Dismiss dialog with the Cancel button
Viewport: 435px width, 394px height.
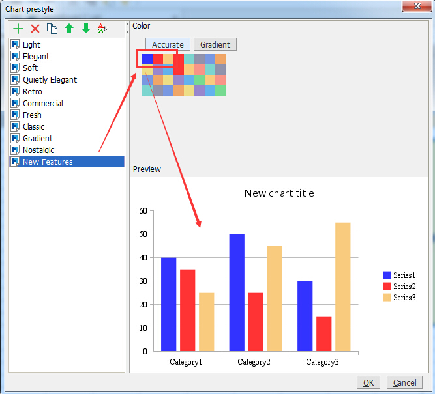[x=404, y=382]
